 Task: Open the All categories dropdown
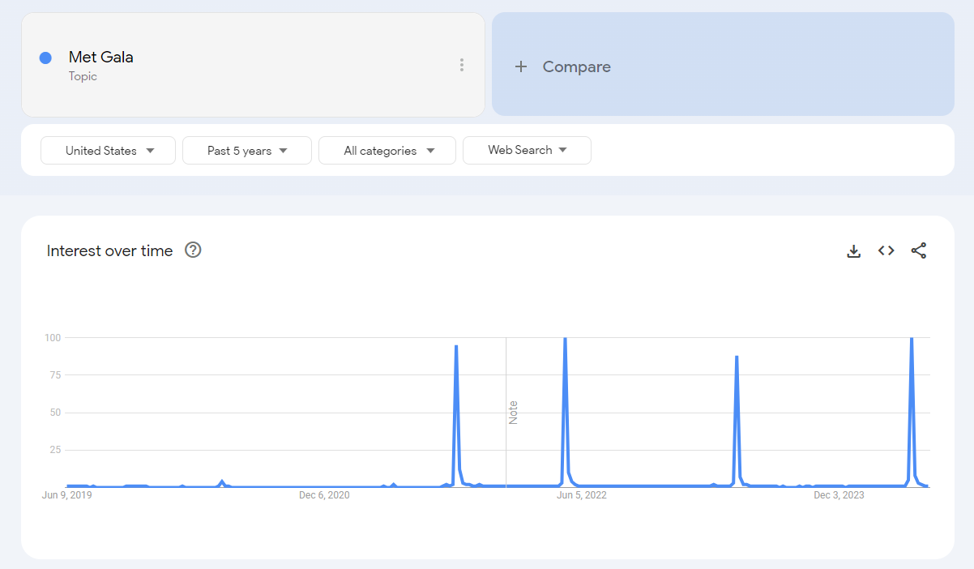coord(387,151)
